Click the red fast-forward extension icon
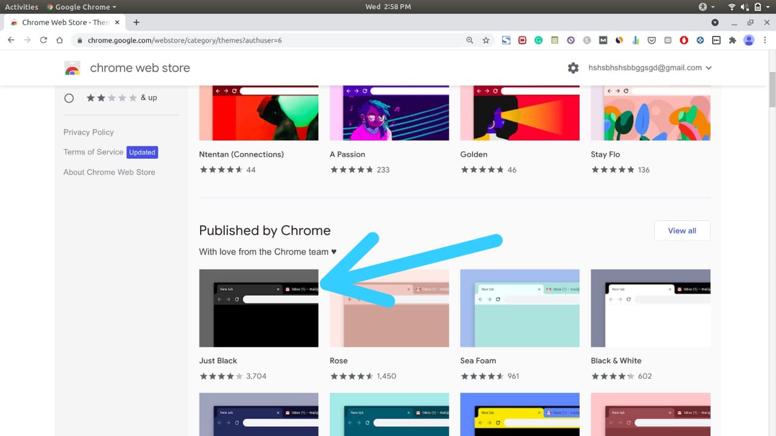The width and height of the screenshot is (776, 436). pos(523,40)
